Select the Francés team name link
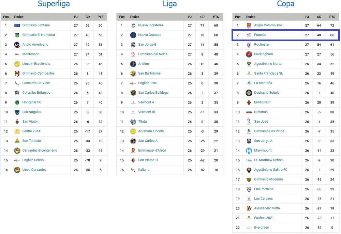 tap(260, 35)
